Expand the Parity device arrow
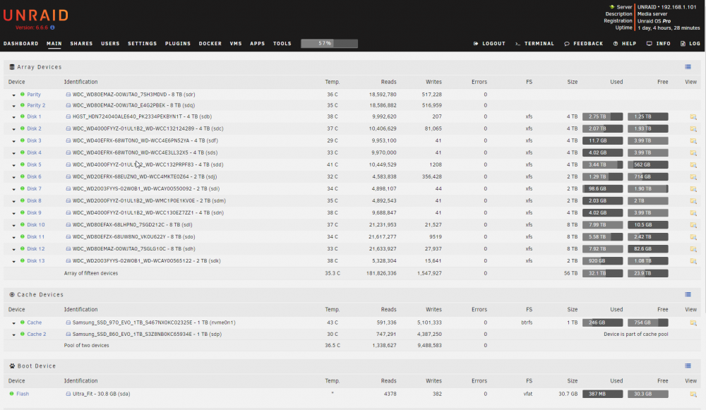The width and height of the screenshot is (706, 410). click(x=14, y=95)
